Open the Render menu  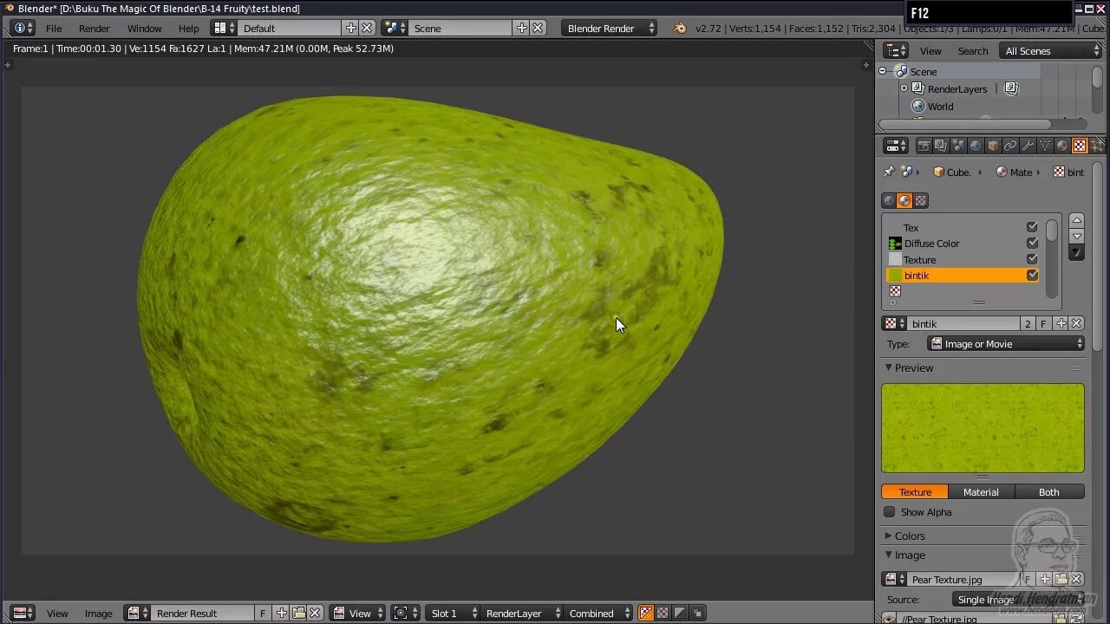click(x=94, y=29)
